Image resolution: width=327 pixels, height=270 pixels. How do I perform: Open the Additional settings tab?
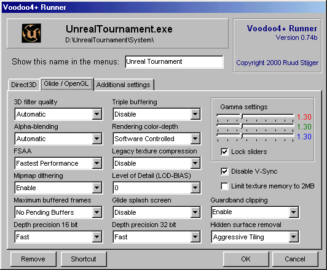(124, 85)
